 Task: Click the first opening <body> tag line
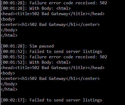pyautogui.click(x=8, y=19)
